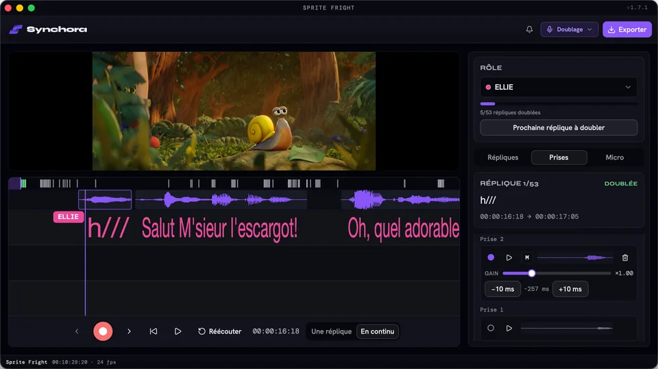Open the notifications bell

click(529, 29)
